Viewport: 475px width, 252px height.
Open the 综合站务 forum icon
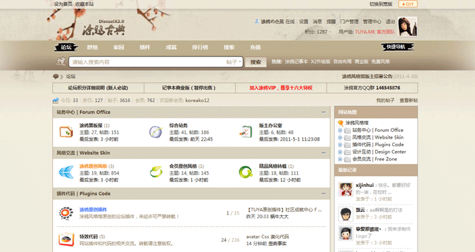click(155, 132)
